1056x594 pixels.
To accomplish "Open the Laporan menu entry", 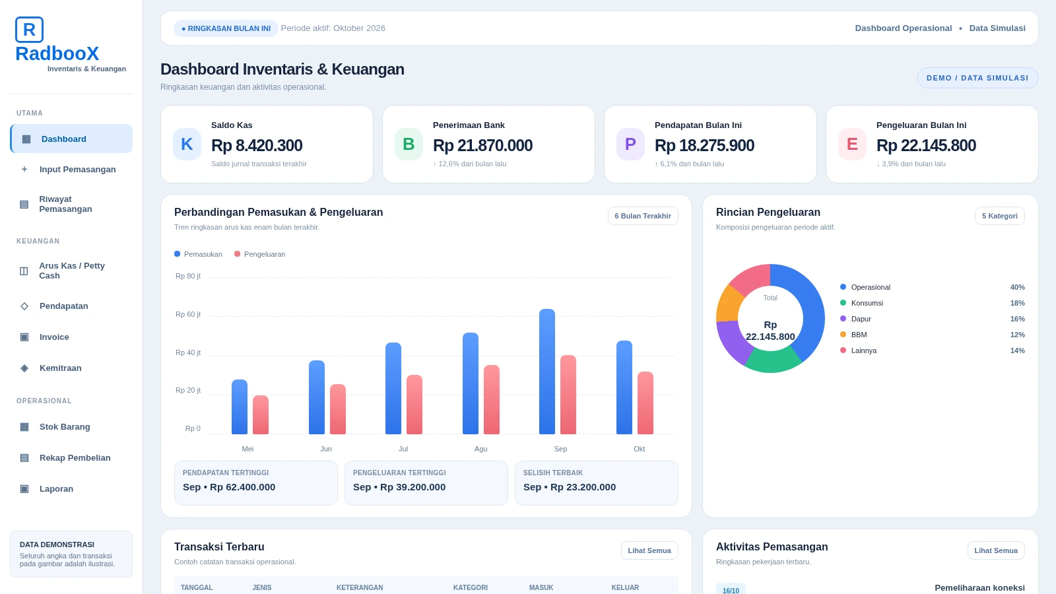I will (71, 488).
